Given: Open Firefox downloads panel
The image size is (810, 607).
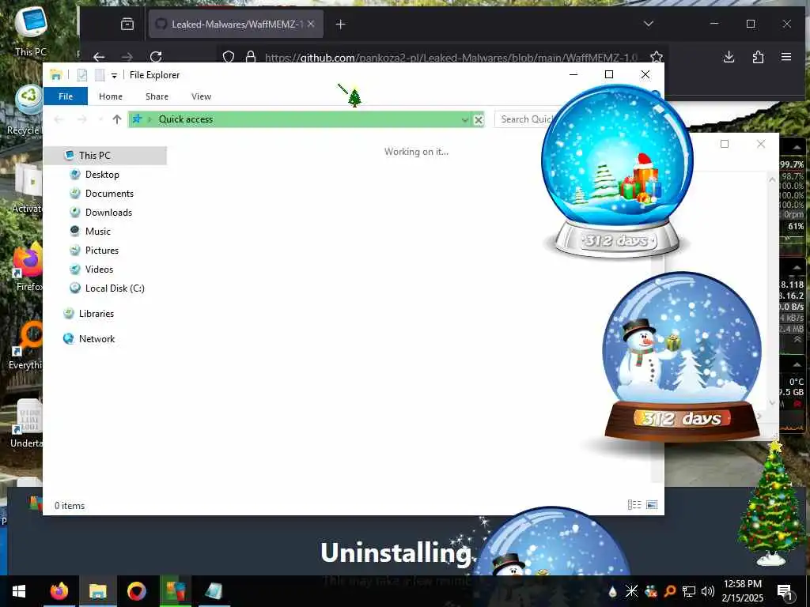Looking at the screenshot, I should click(x=729, y=57).
